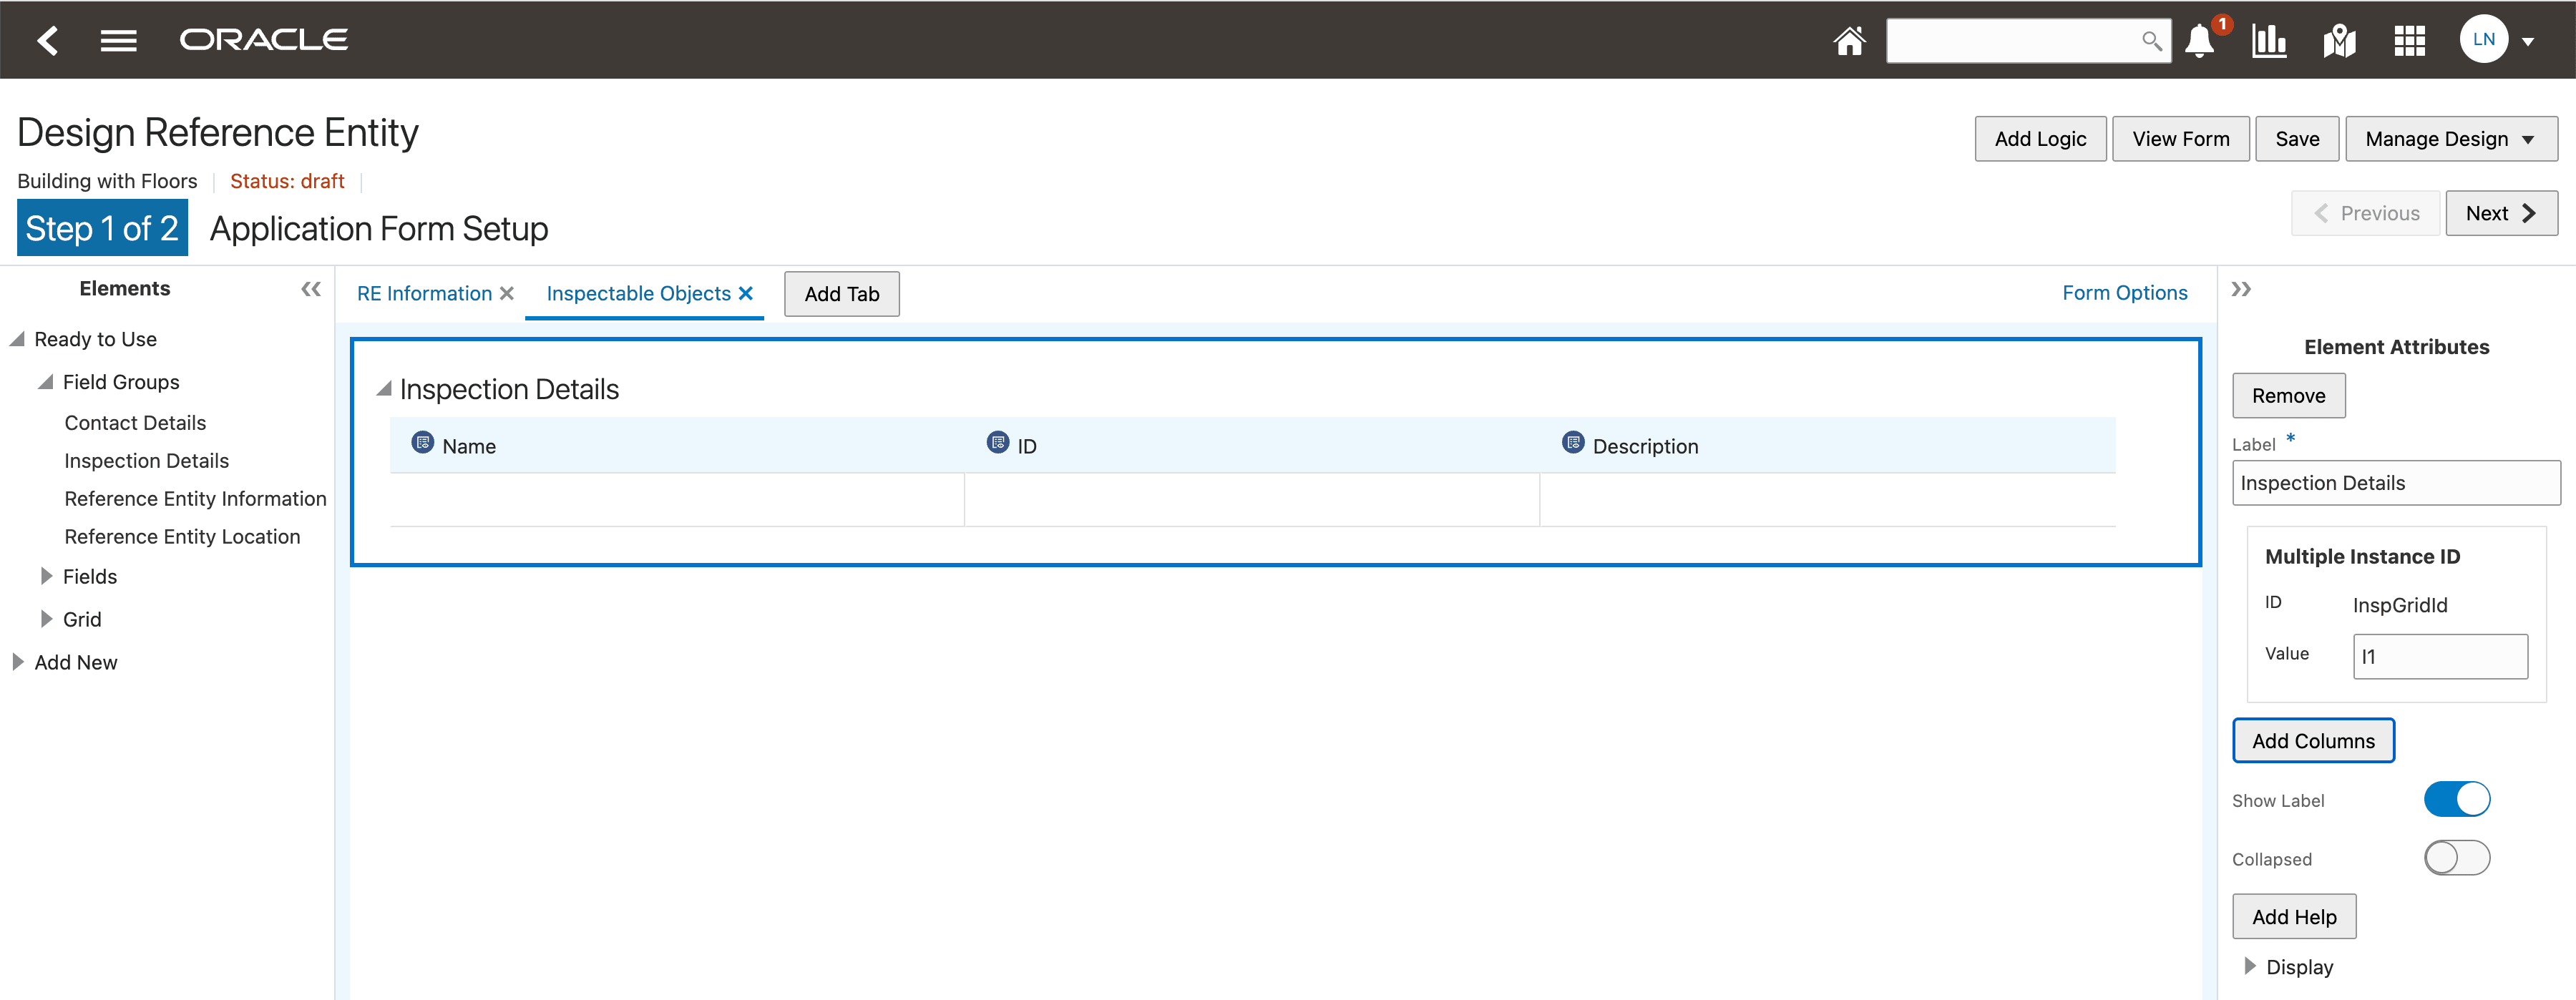Screen dimensions: 2576x1000
Task: Enable the Collapsed switch
Action: (x=2456, y=858)
